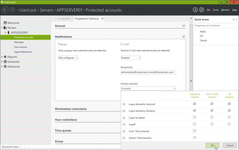Close the document tab area with X
Viewport: 239px width, 150px height.
click(x=191, y=18)
